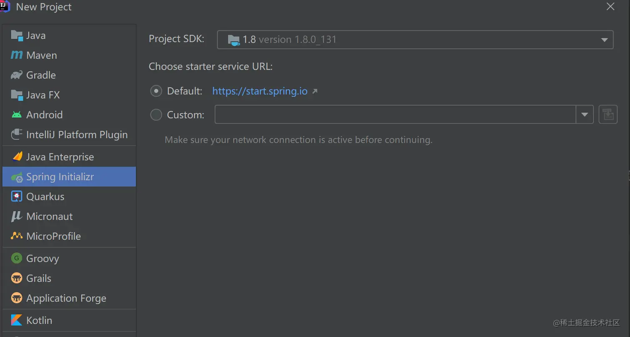Click the Quarkus icon in the sidebar
The height and width of the screenshot is (337, 630).
(17, 196)
